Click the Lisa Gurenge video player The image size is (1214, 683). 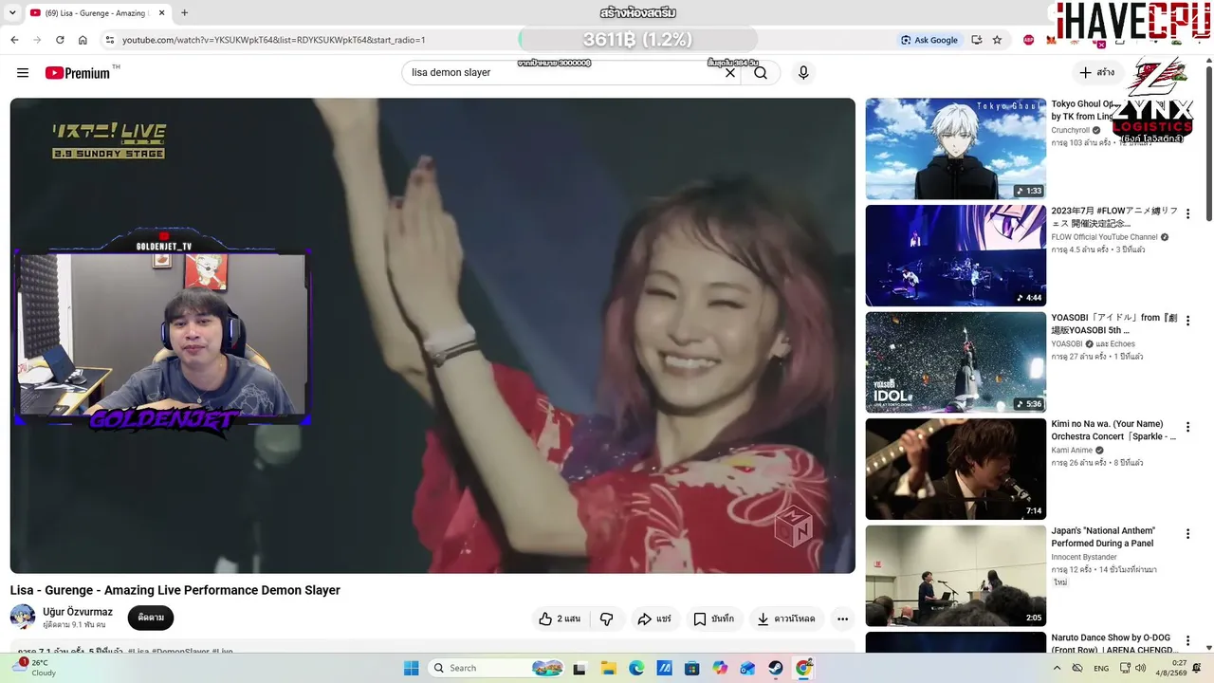(432, 336)
